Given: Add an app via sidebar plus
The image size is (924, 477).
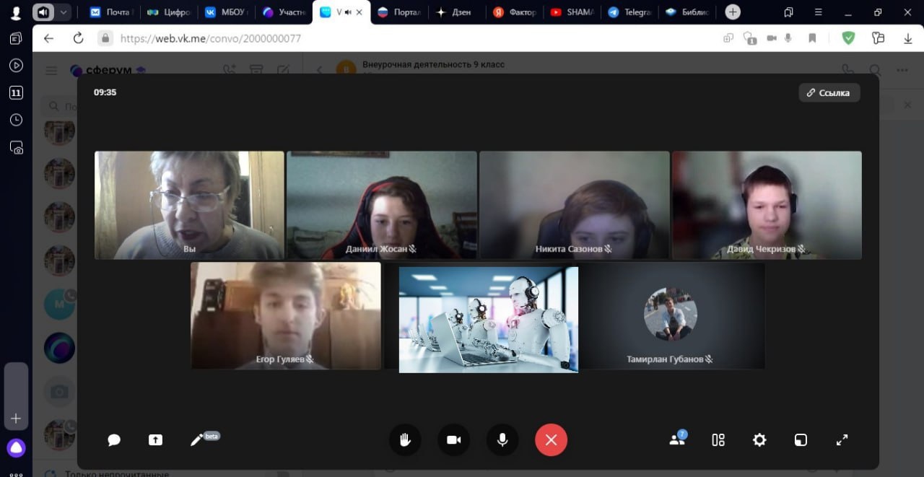Looking at the screenshot, I should [x=16, y=419].
